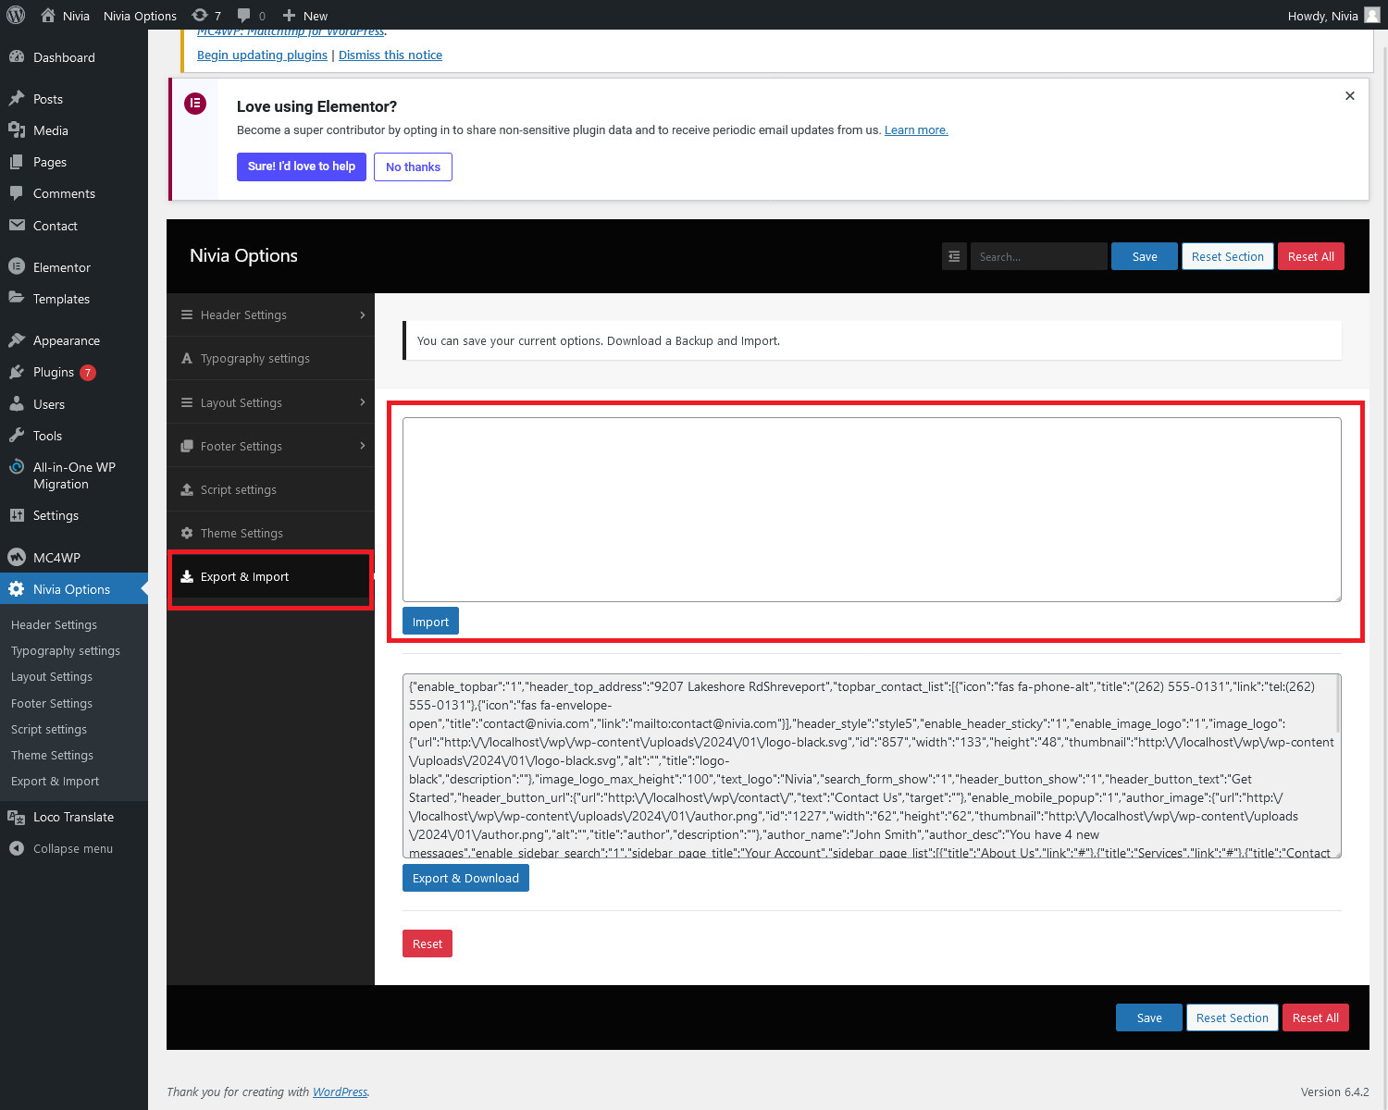
Task: Click the expand-all options icon beside search
Action: pyautogui.click(x=954, y=256)
